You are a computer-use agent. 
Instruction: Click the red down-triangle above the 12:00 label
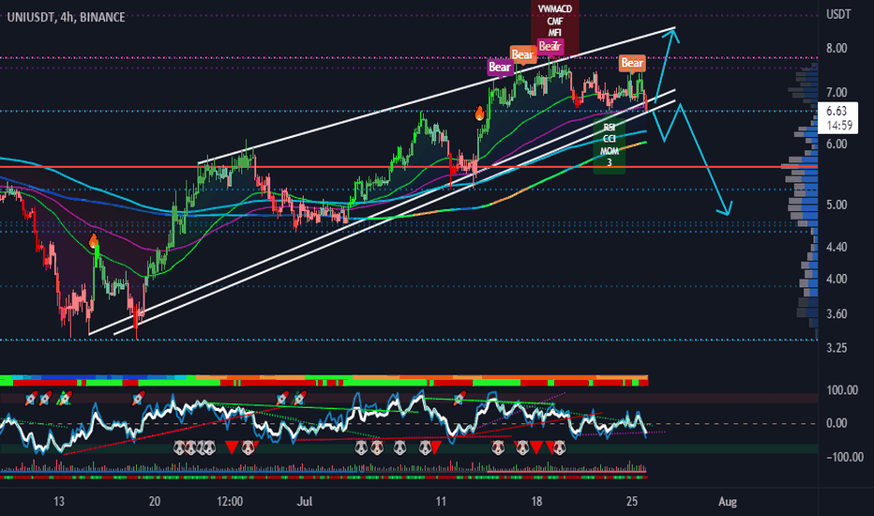point(230,447)
